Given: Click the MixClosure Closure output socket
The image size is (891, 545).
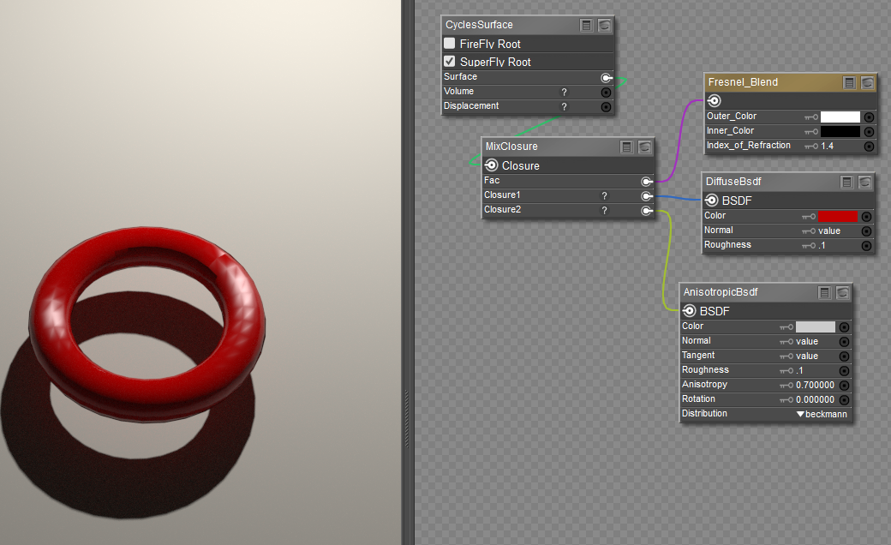Looking at the screenshot, I should coord(492,165).
